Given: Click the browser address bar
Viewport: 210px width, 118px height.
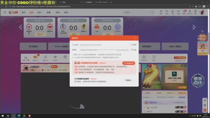Looking at the screenshot, I should (99, 6).
